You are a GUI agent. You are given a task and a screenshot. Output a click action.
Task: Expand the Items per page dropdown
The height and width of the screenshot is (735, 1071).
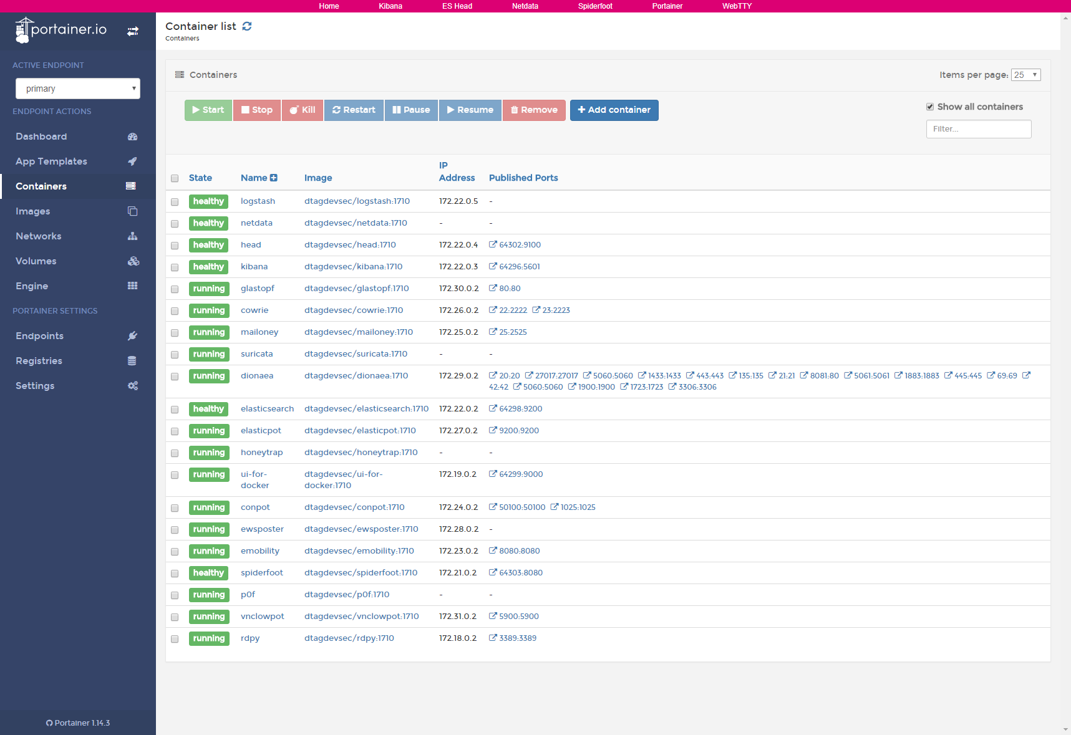[1025, 75]
